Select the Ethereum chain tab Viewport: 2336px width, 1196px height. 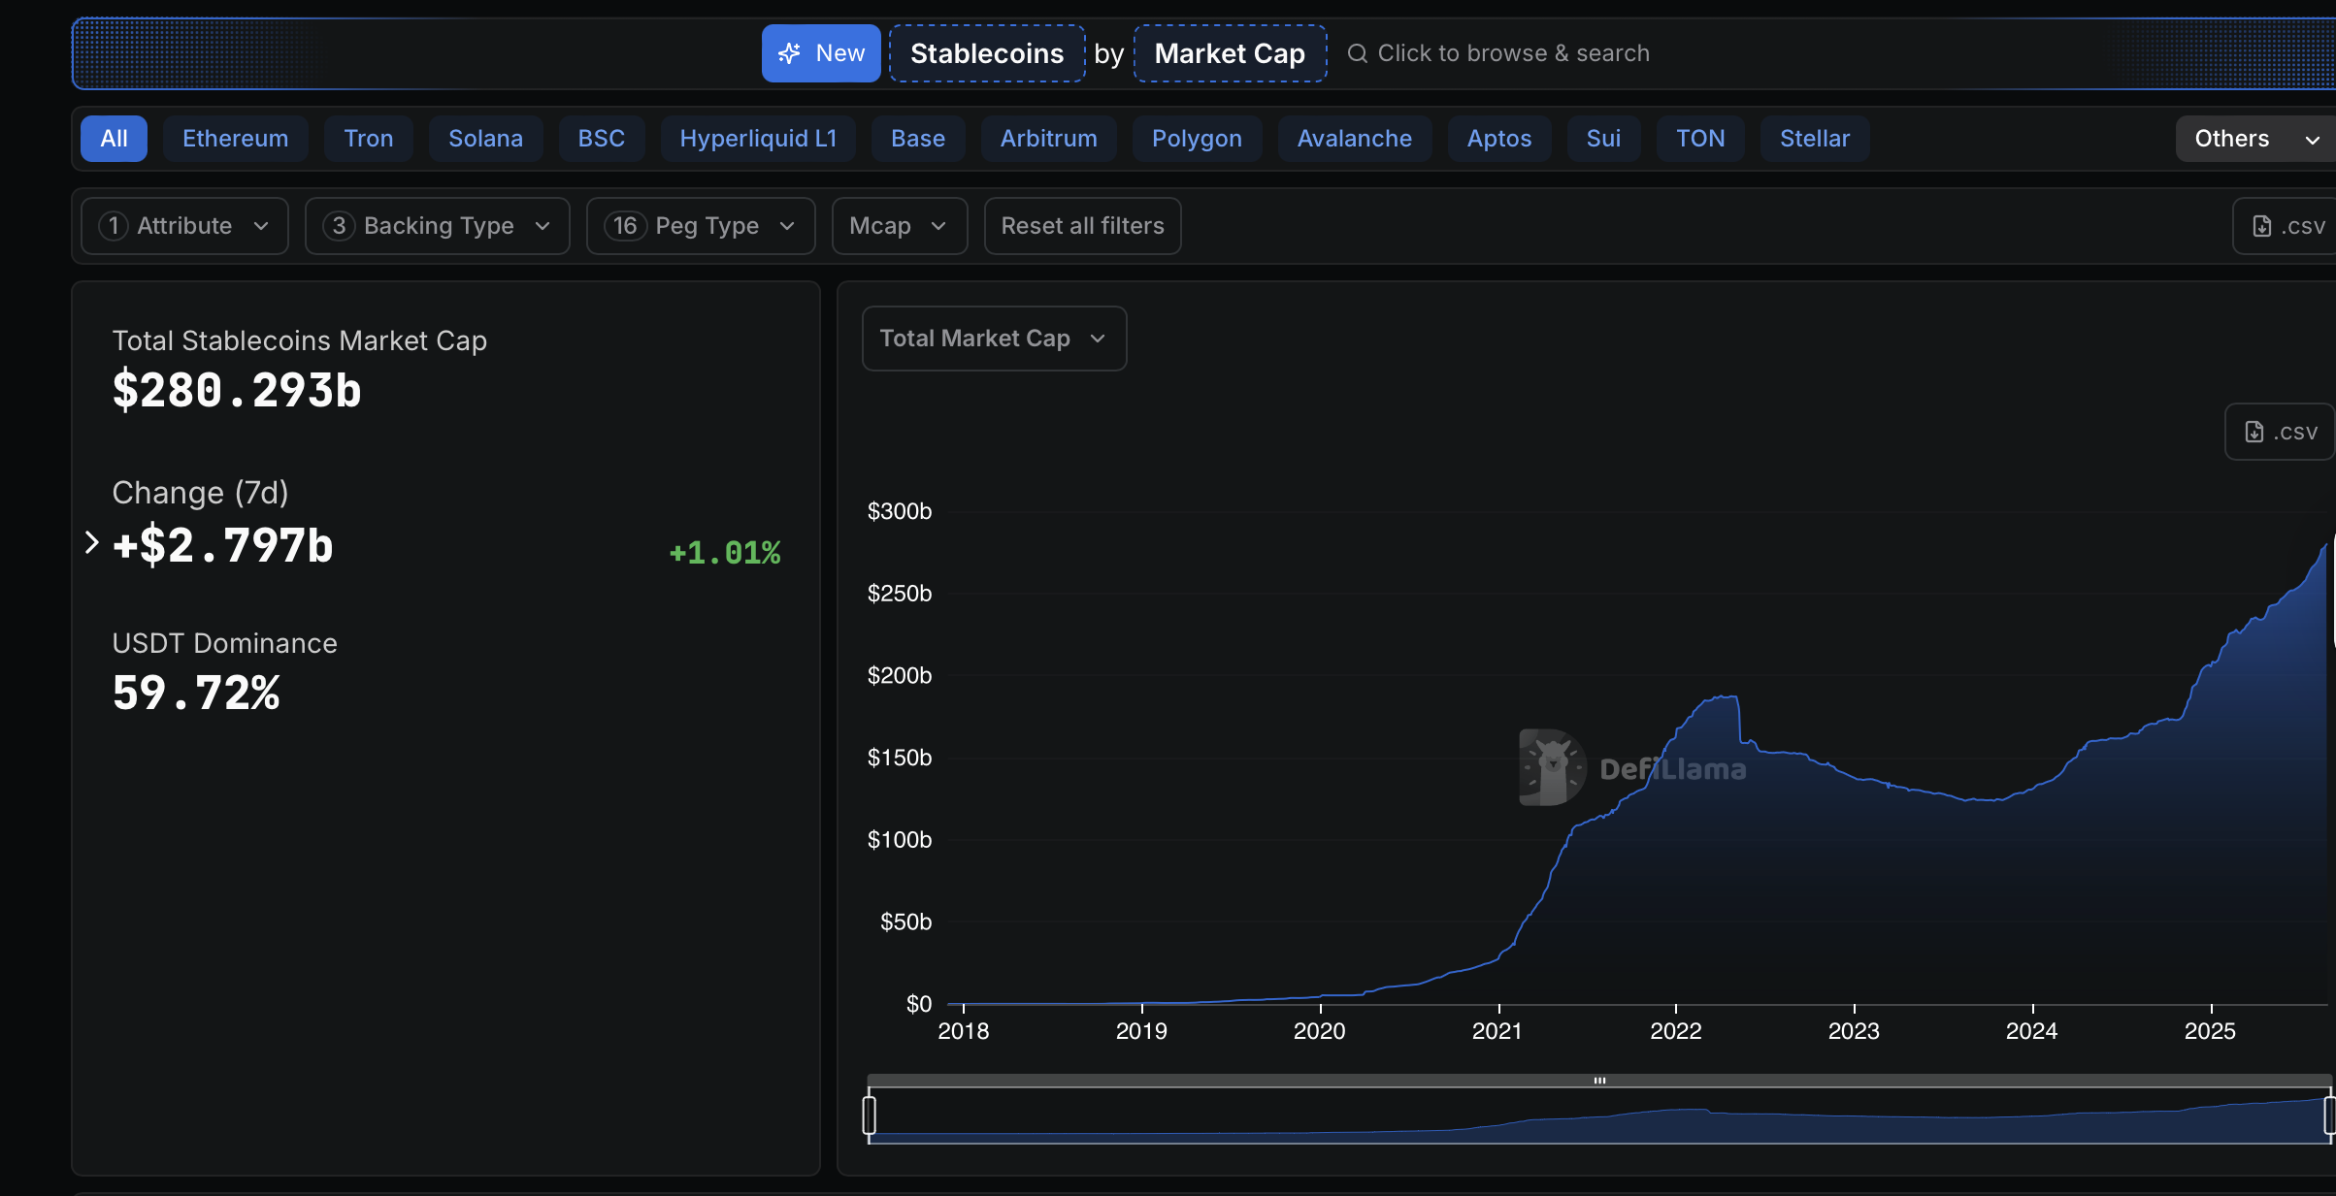(x=235, y=139)
